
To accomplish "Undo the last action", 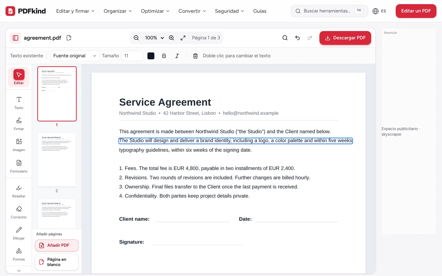I will point(298,38).
